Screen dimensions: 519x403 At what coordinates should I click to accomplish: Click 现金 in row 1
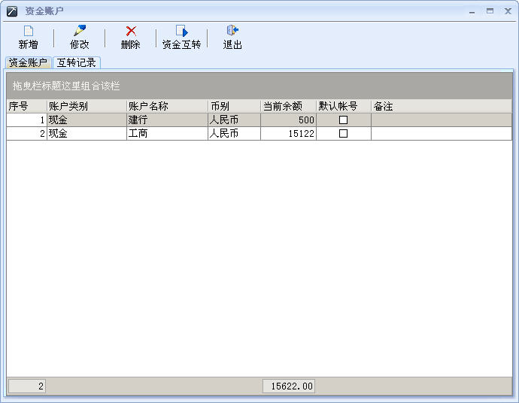(x=86, y=120)
